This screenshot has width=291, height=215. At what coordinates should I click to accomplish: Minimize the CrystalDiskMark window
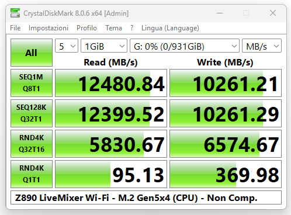point(220,13)
